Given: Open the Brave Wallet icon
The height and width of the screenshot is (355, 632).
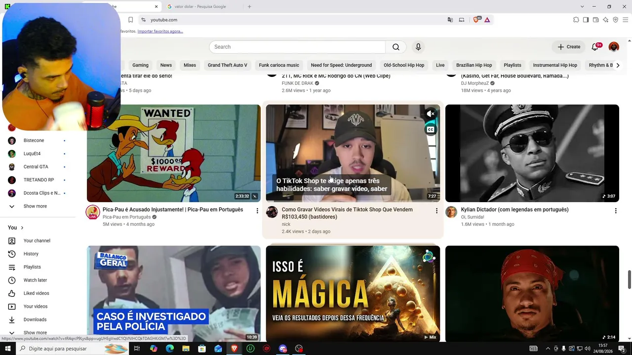Looking at the screenshot, I should (595, 20).
